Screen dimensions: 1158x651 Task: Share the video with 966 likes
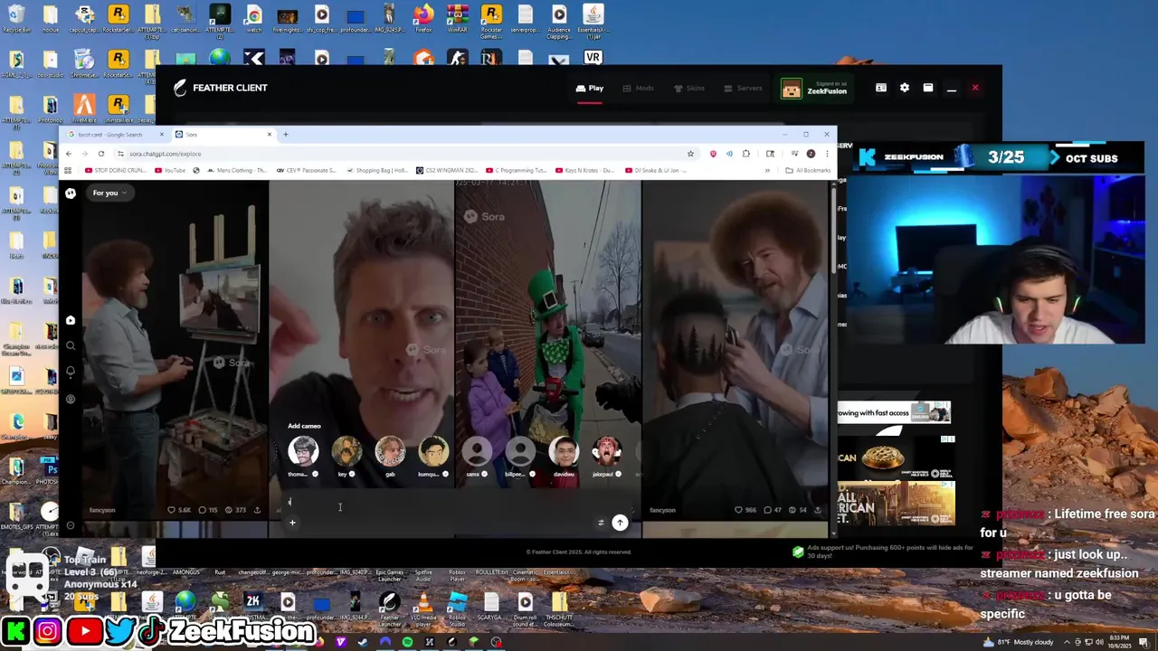coord(818,510)
